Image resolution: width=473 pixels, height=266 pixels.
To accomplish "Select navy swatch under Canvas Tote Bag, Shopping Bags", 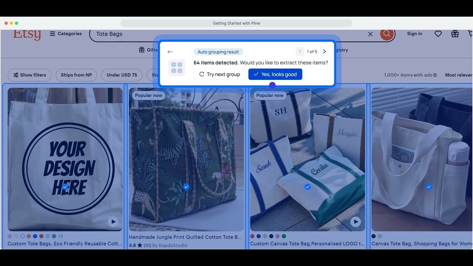I will [x=374, y=236].
